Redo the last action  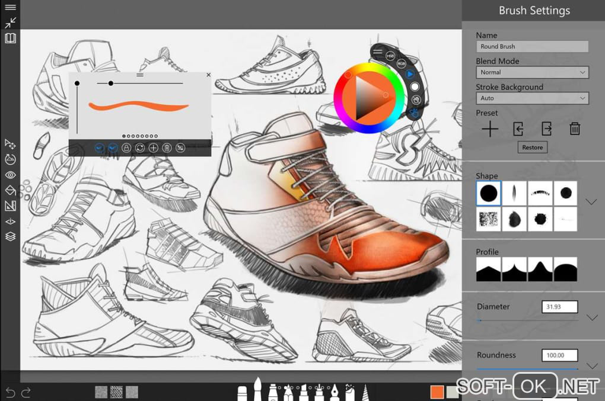tap(26, 393)
